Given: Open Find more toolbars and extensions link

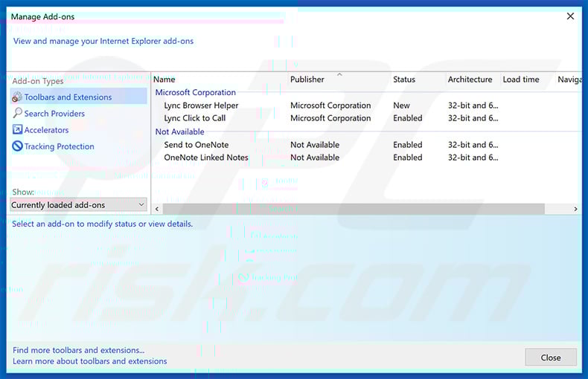Looking at the screenshot, I should point(78,350).
